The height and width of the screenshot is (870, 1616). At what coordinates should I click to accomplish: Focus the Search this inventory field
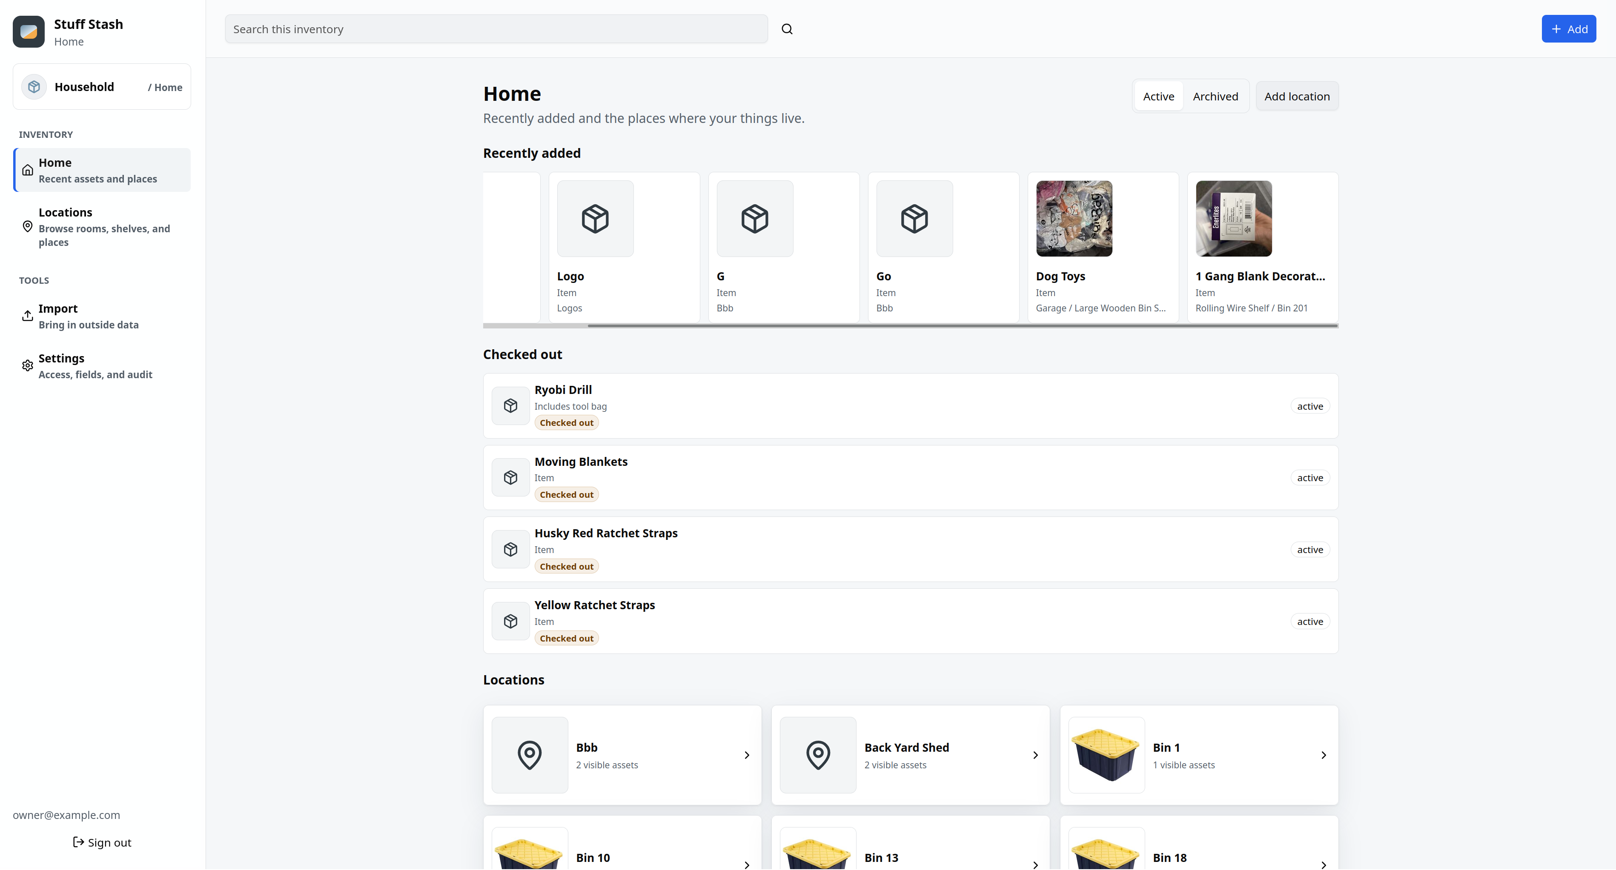coord(496,29)
